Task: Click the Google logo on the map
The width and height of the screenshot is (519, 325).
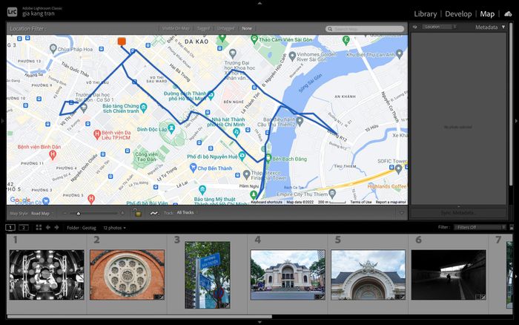Action: click(x=20, y=200)
